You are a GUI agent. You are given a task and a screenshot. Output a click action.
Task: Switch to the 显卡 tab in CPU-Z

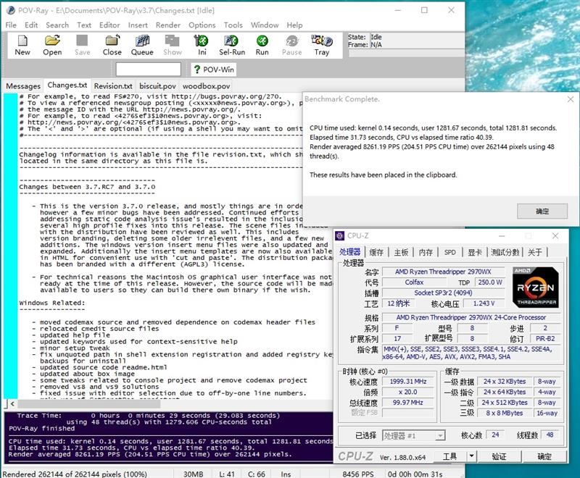point(475,252)
